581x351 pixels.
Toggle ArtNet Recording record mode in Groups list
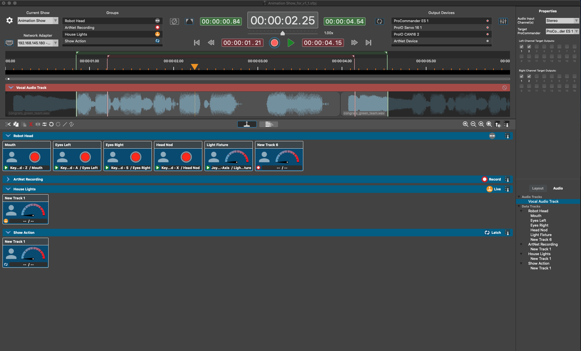tap(157, 27)
